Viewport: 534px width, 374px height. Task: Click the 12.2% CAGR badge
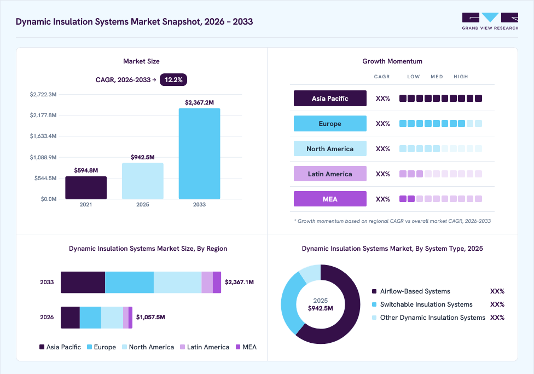point(173,80)
